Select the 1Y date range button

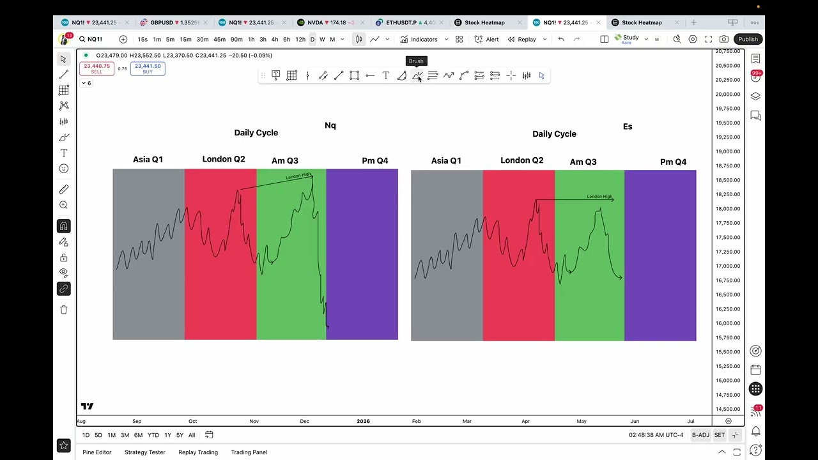[167, 435]
